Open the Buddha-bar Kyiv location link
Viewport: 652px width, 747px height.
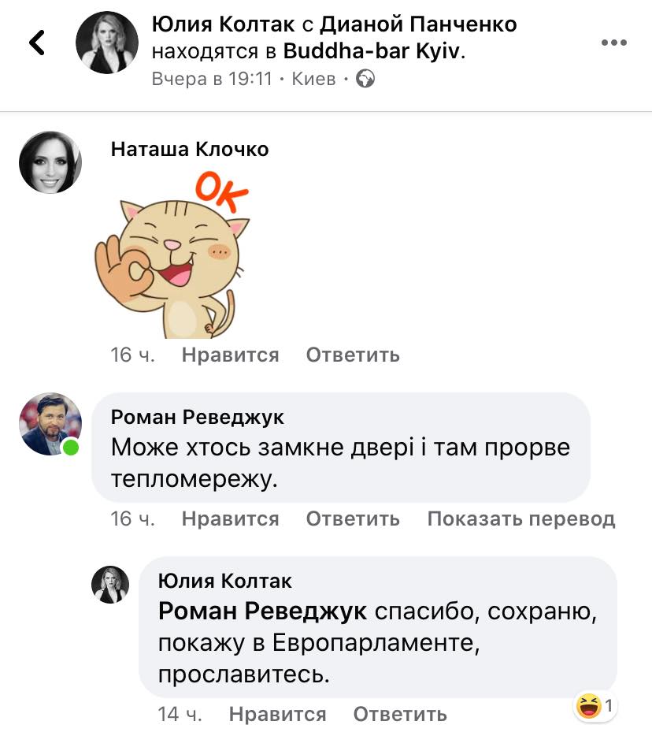tap(372, 51)
